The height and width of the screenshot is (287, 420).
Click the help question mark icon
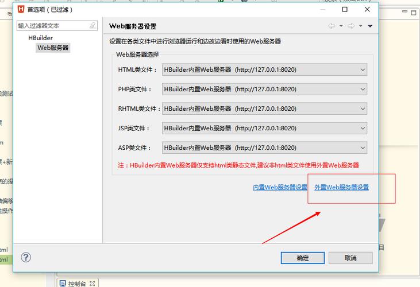point(26,257)
